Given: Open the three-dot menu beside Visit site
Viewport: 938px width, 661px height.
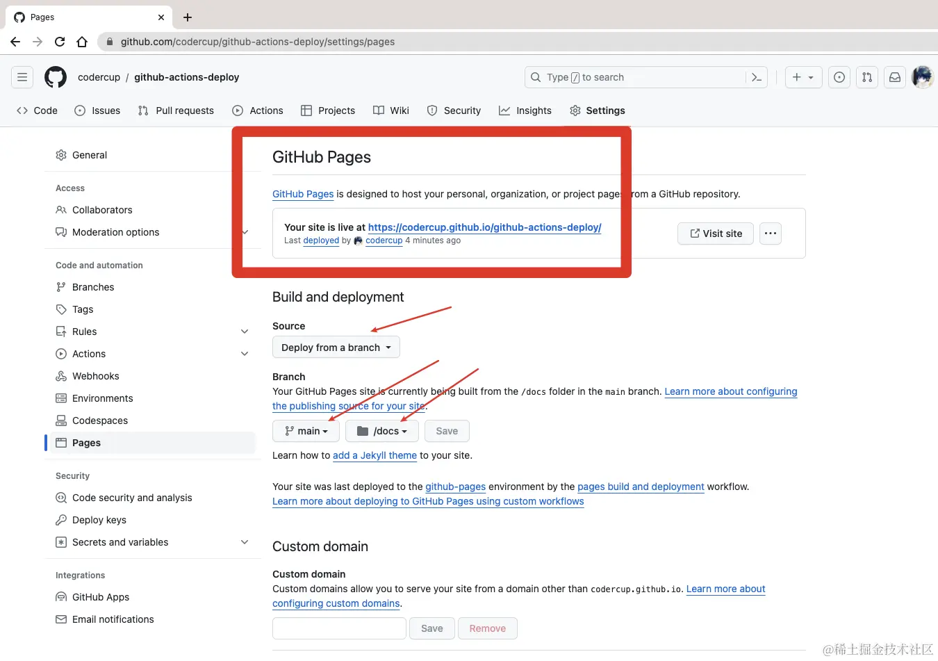Looking at the screenshot, I should tap(771, 234).
